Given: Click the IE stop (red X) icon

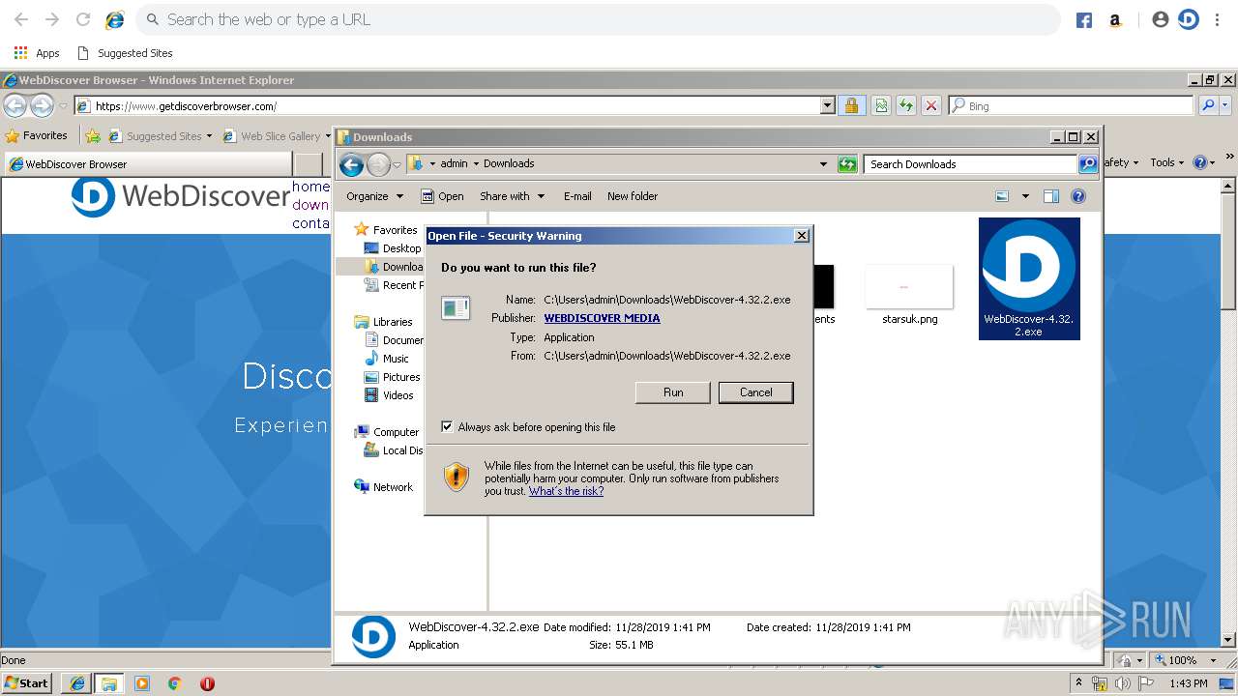Looking at the screenshot, I should tap(930, 105).
